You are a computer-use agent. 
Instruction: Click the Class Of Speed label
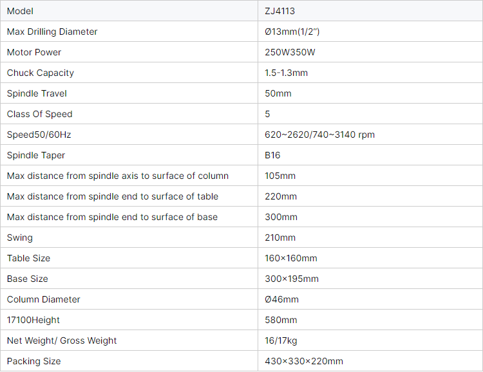[39, 115]
